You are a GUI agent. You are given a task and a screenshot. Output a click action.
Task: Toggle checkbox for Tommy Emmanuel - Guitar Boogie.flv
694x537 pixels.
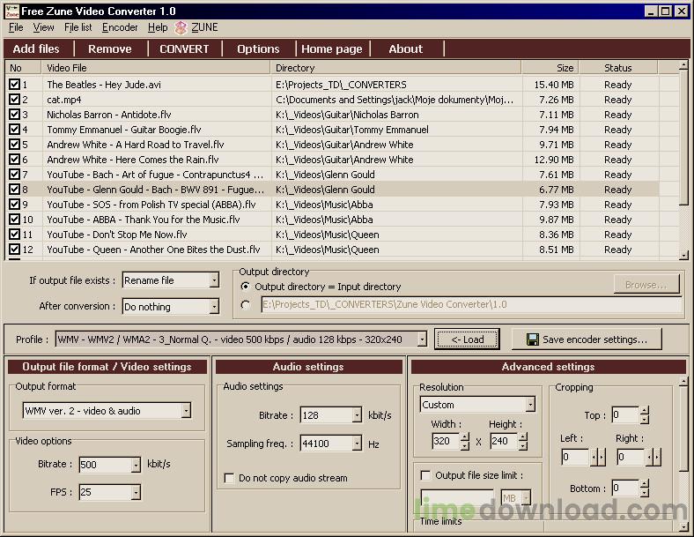[x=14, y=130]
